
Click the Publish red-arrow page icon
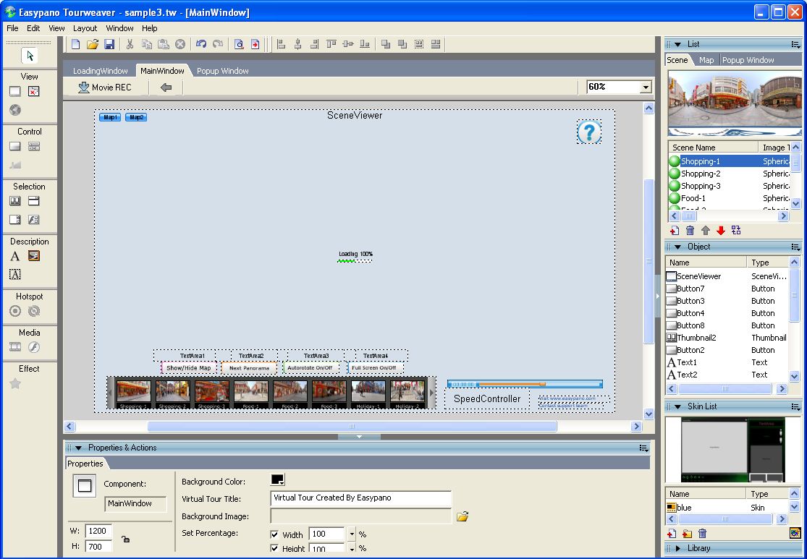pyautogui.click(x=255, y=44)
